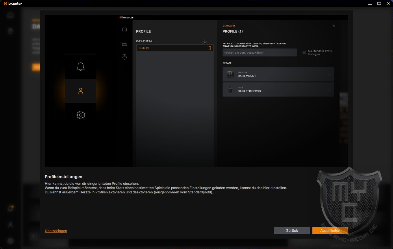Click the home icon in sidebar

125,29
